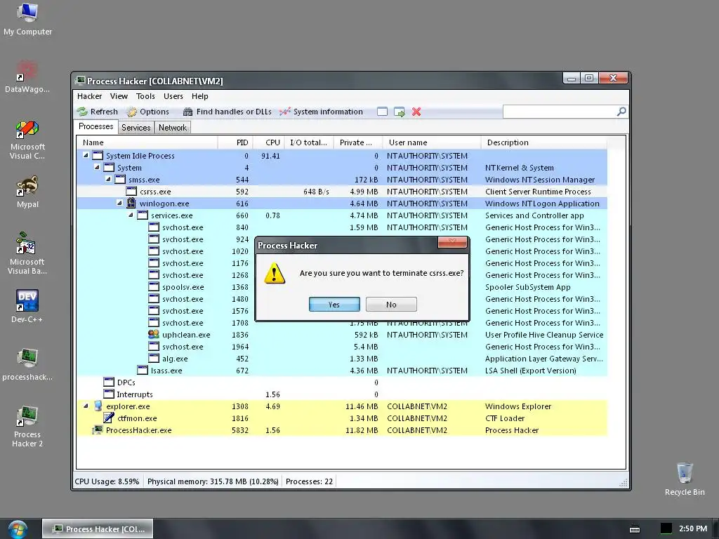Open the DataWago desktop shortcut
719x539 pixels.
click(27, 76)
